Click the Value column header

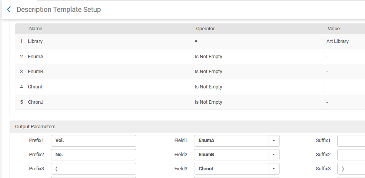click(334, 29)
